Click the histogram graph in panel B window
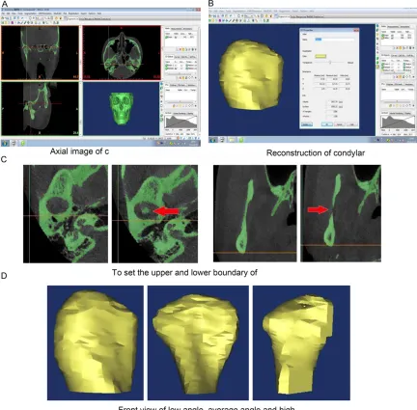The height and width of the screenshot is (410, 417). pyautogui.click(x=398, y=122)
